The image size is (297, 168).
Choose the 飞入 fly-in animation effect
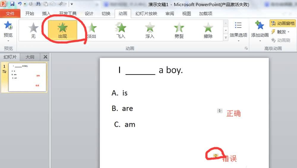coord(121,31)
